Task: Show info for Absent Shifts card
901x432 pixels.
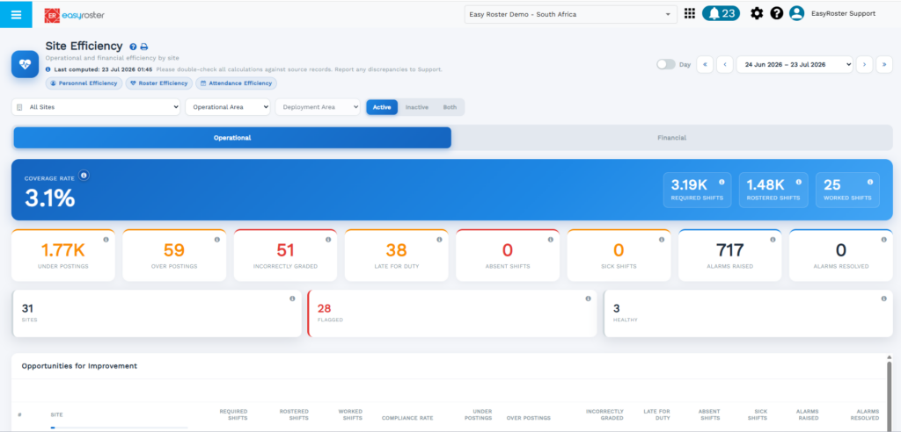Action: click(x=551, y=240)
